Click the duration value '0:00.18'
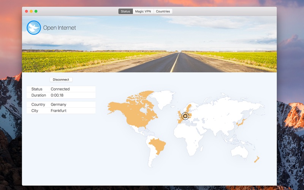The width and height of the screenshot is (304, 190). 57,95
